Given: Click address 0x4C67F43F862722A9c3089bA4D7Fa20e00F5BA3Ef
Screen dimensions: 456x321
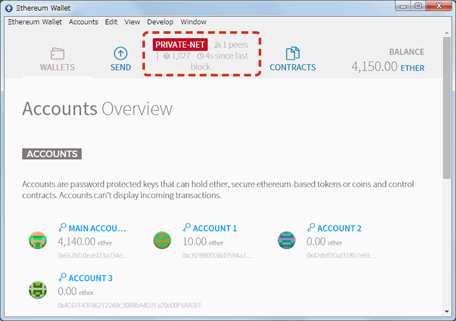Looking at the screenshot, I should (x=129, y=305).
